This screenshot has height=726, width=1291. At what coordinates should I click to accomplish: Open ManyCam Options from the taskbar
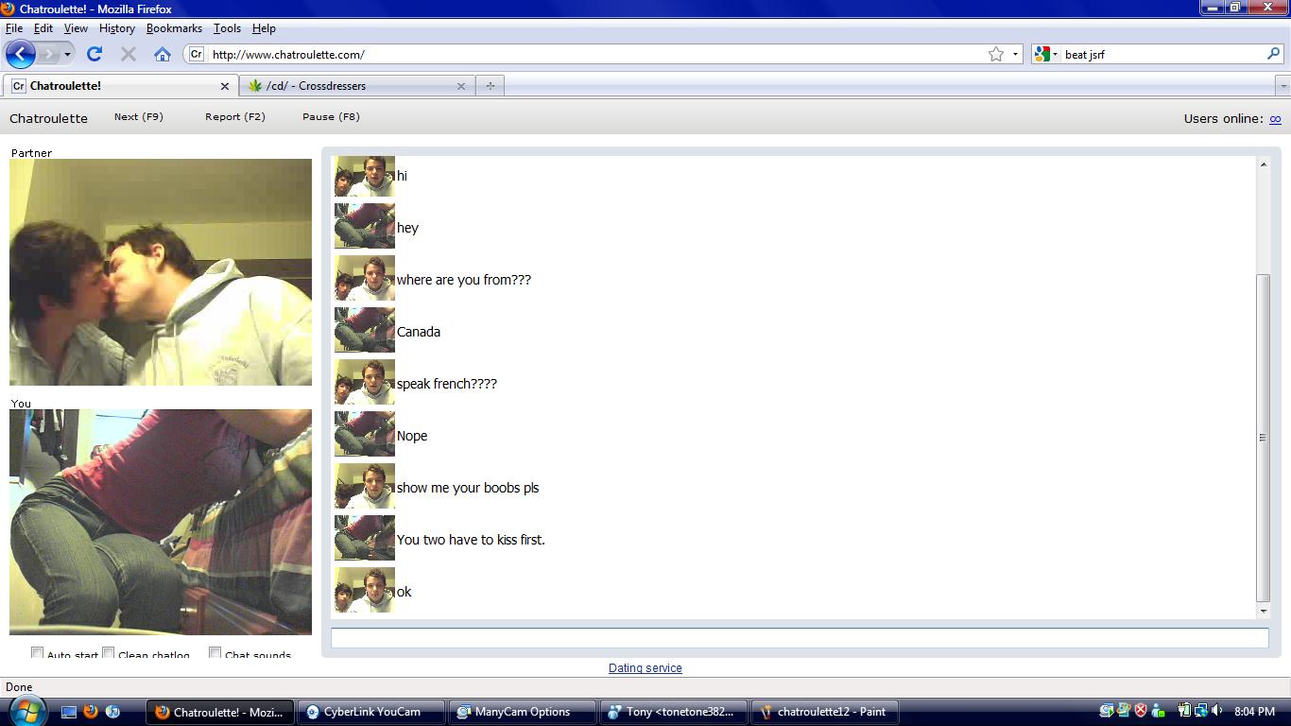[522, 712]
